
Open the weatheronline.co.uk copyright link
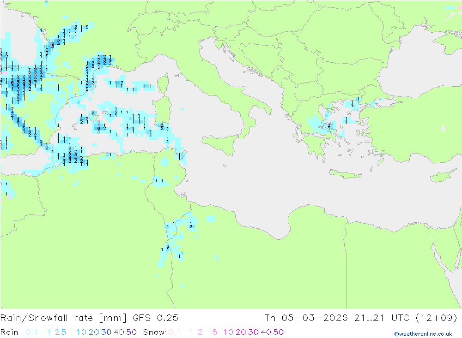coord(423,334)
